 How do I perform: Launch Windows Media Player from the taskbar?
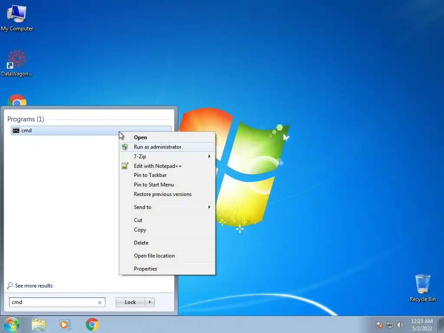click(x=65, y=324)
